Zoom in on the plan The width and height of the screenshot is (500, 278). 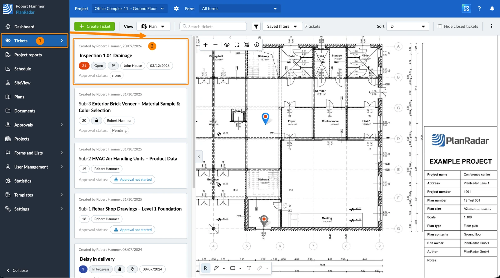click(205, 45)
